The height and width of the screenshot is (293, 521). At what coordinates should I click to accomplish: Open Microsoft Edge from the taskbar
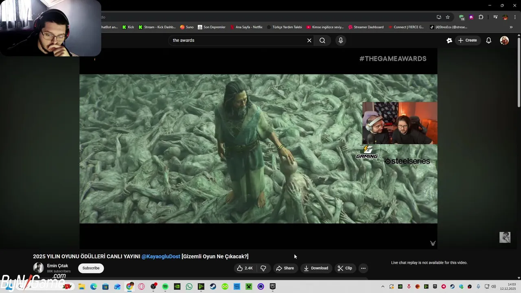pos(94,286)
